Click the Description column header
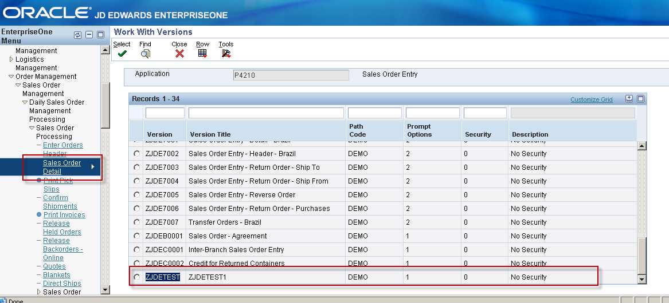Image resolution: width=669 pixels, height=303 pixels. pos(530,134)
